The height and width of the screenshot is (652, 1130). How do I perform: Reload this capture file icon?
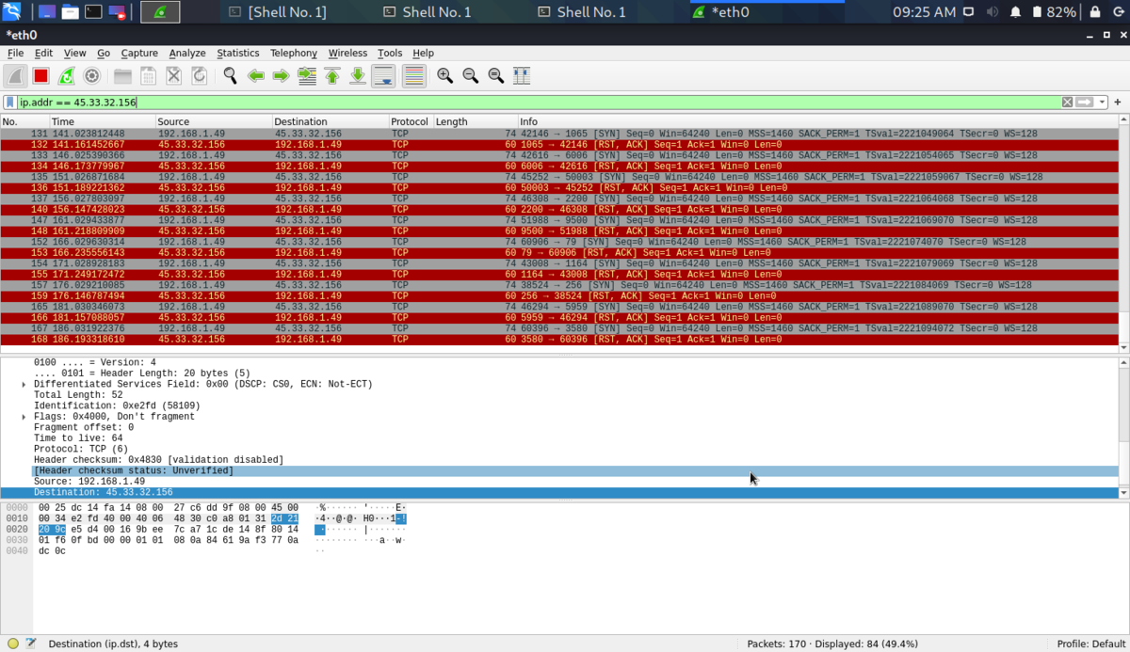pos(199,76)
